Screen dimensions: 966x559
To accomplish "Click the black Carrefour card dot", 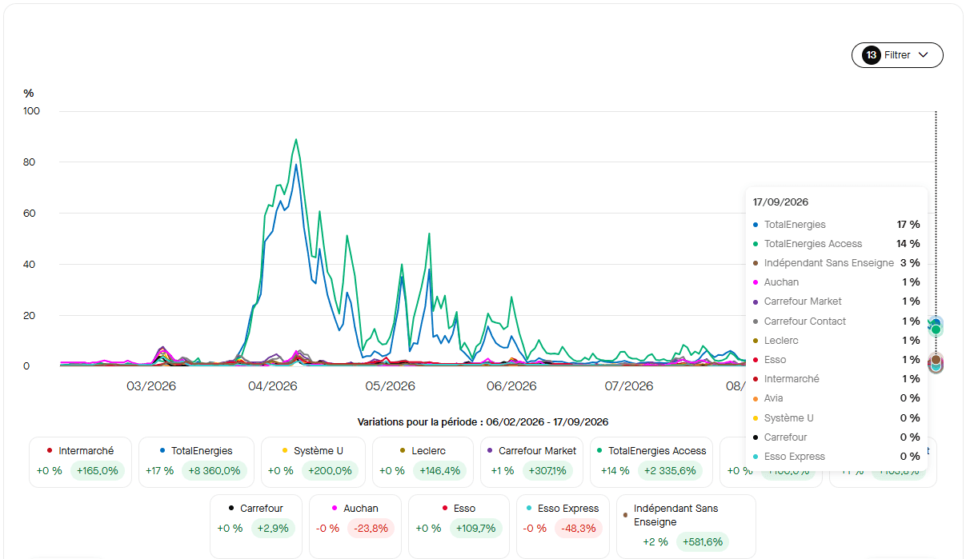I will pos(231,509).
